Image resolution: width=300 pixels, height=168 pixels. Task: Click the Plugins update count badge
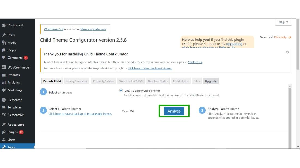pos(21,132)
